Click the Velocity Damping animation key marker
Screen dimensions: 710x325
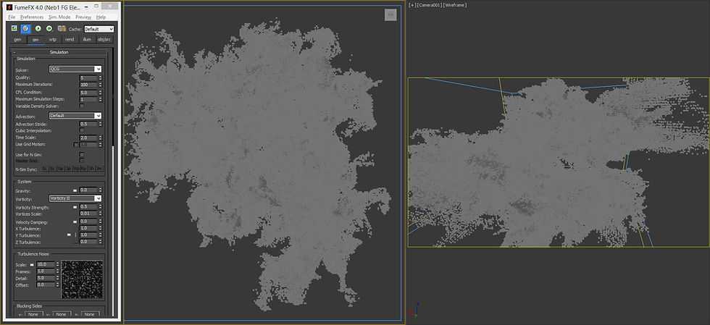[x=75, y=221]
